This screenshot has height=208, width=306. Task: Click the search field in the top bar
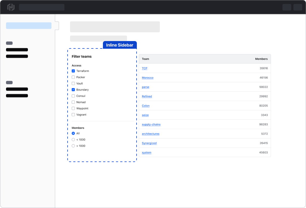coord(42,7)
